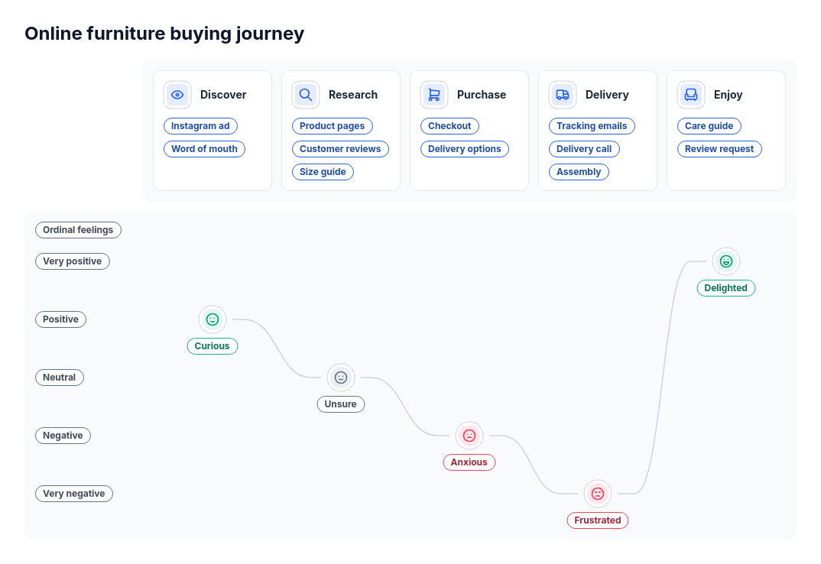Click the Instagram ad touchpoint tag
The image size is (821, 564).
click(x=200, y=126)
